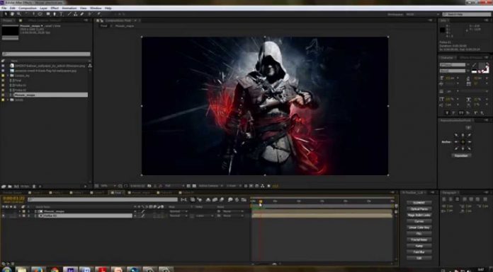The width and height of the screenshot is (493, 272).
Task: Open the Composition menu
Action: click(28, 8)
